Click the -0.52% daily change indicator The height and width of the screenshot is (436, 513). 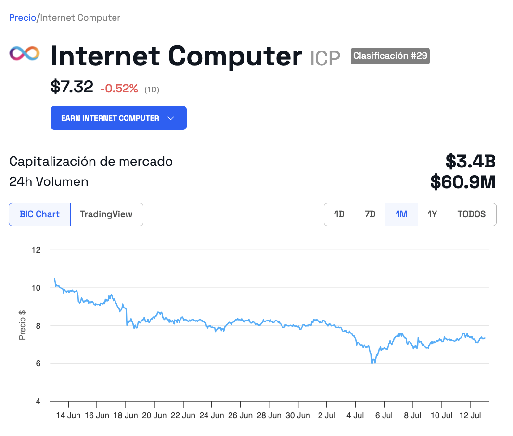(119, 89)
